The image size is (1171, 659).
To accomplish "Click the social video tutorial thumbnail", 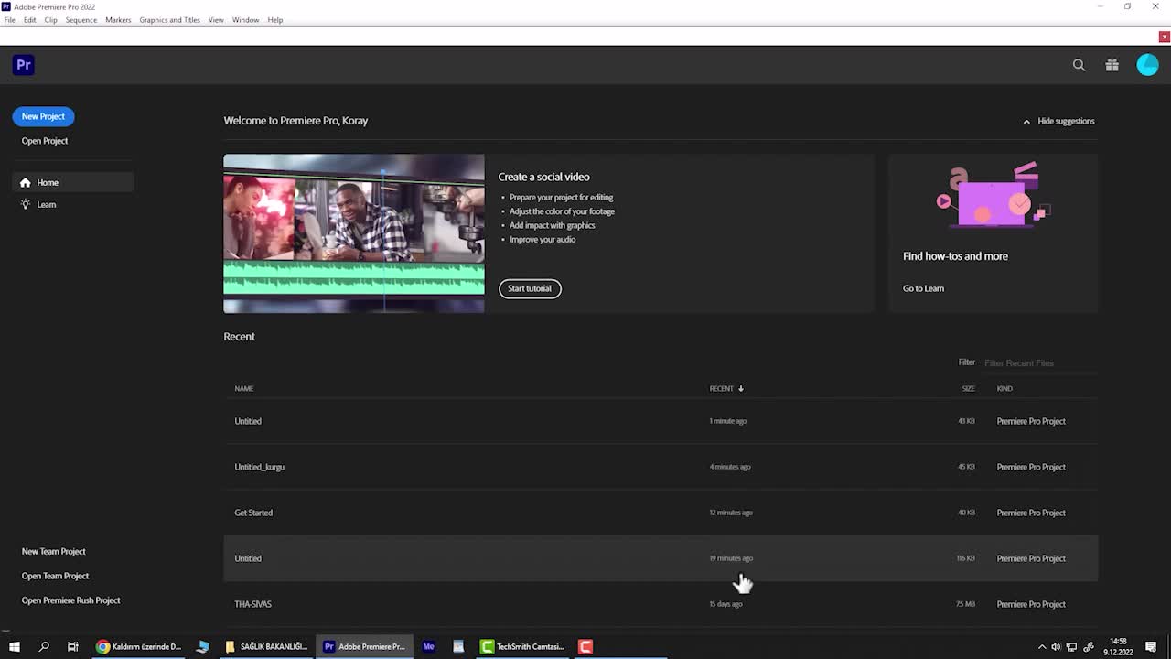I will 354,233.
